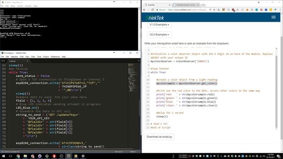Open the SnekTek hamburger menu
Viewport: 283px width, 159px height.
[x=273, y=17]
